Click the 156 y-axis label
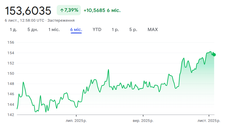 pyautogui.click(x=11, y=42)
